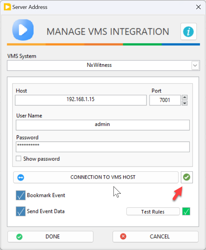Click the blue info icon button

(x=189, y=31)
